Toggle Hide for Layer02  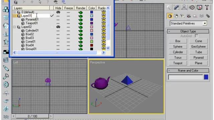(58, 27)
